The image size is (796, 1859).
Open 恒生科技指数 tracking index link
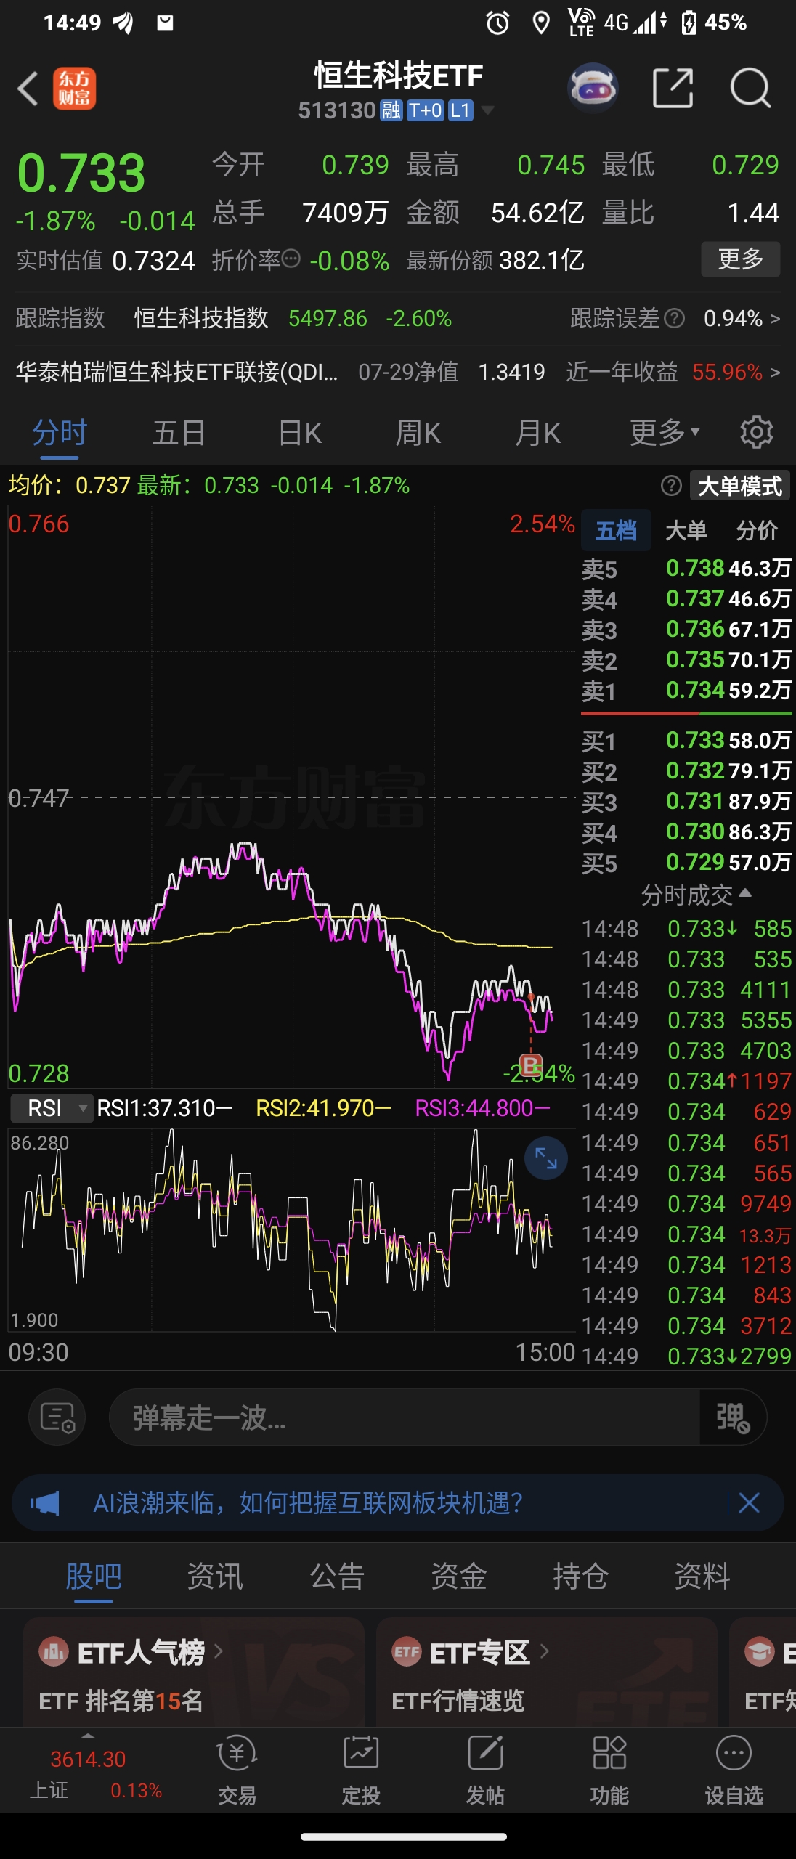click(x=201, y=318)
